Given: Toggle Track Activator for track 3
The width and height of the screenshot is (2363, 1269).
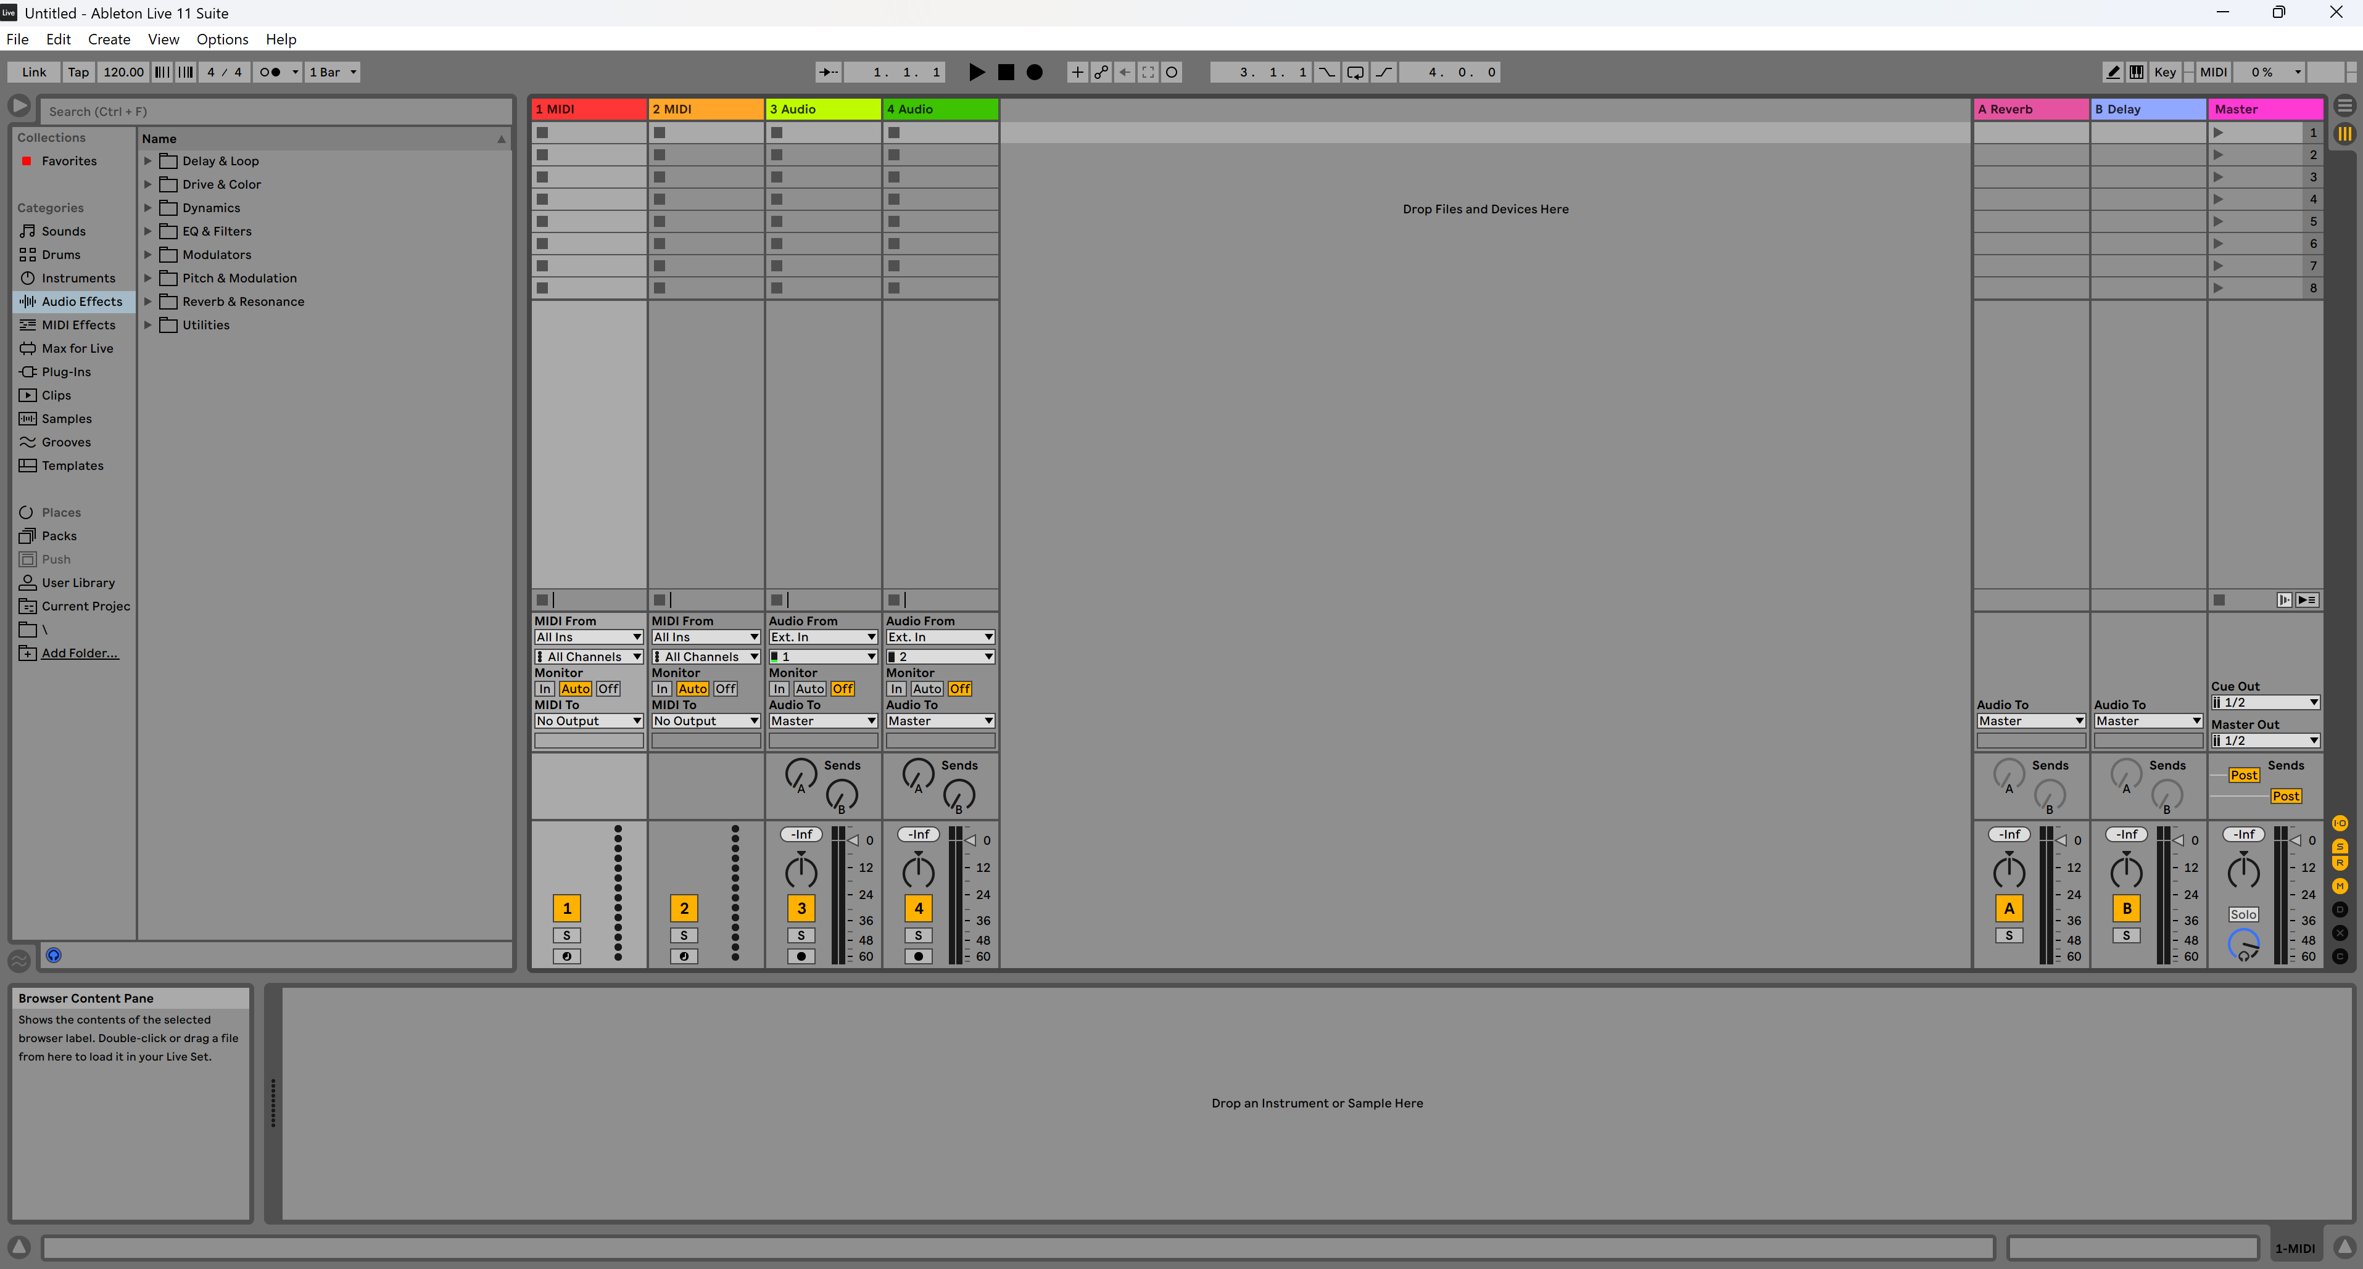Looking at the screenshot, I should click(x=801, y=908).
